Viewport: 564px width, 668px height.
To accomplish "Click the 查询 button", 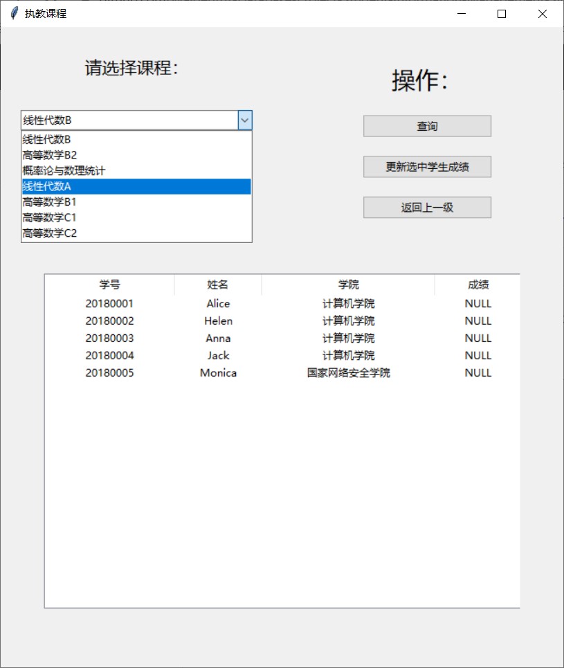I will (426, 125).
